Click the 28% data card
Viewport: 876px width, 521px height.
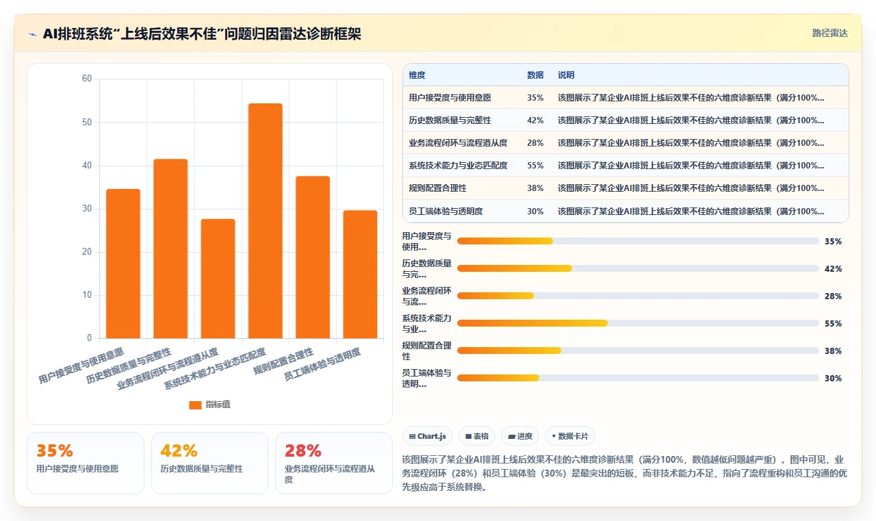334,463
